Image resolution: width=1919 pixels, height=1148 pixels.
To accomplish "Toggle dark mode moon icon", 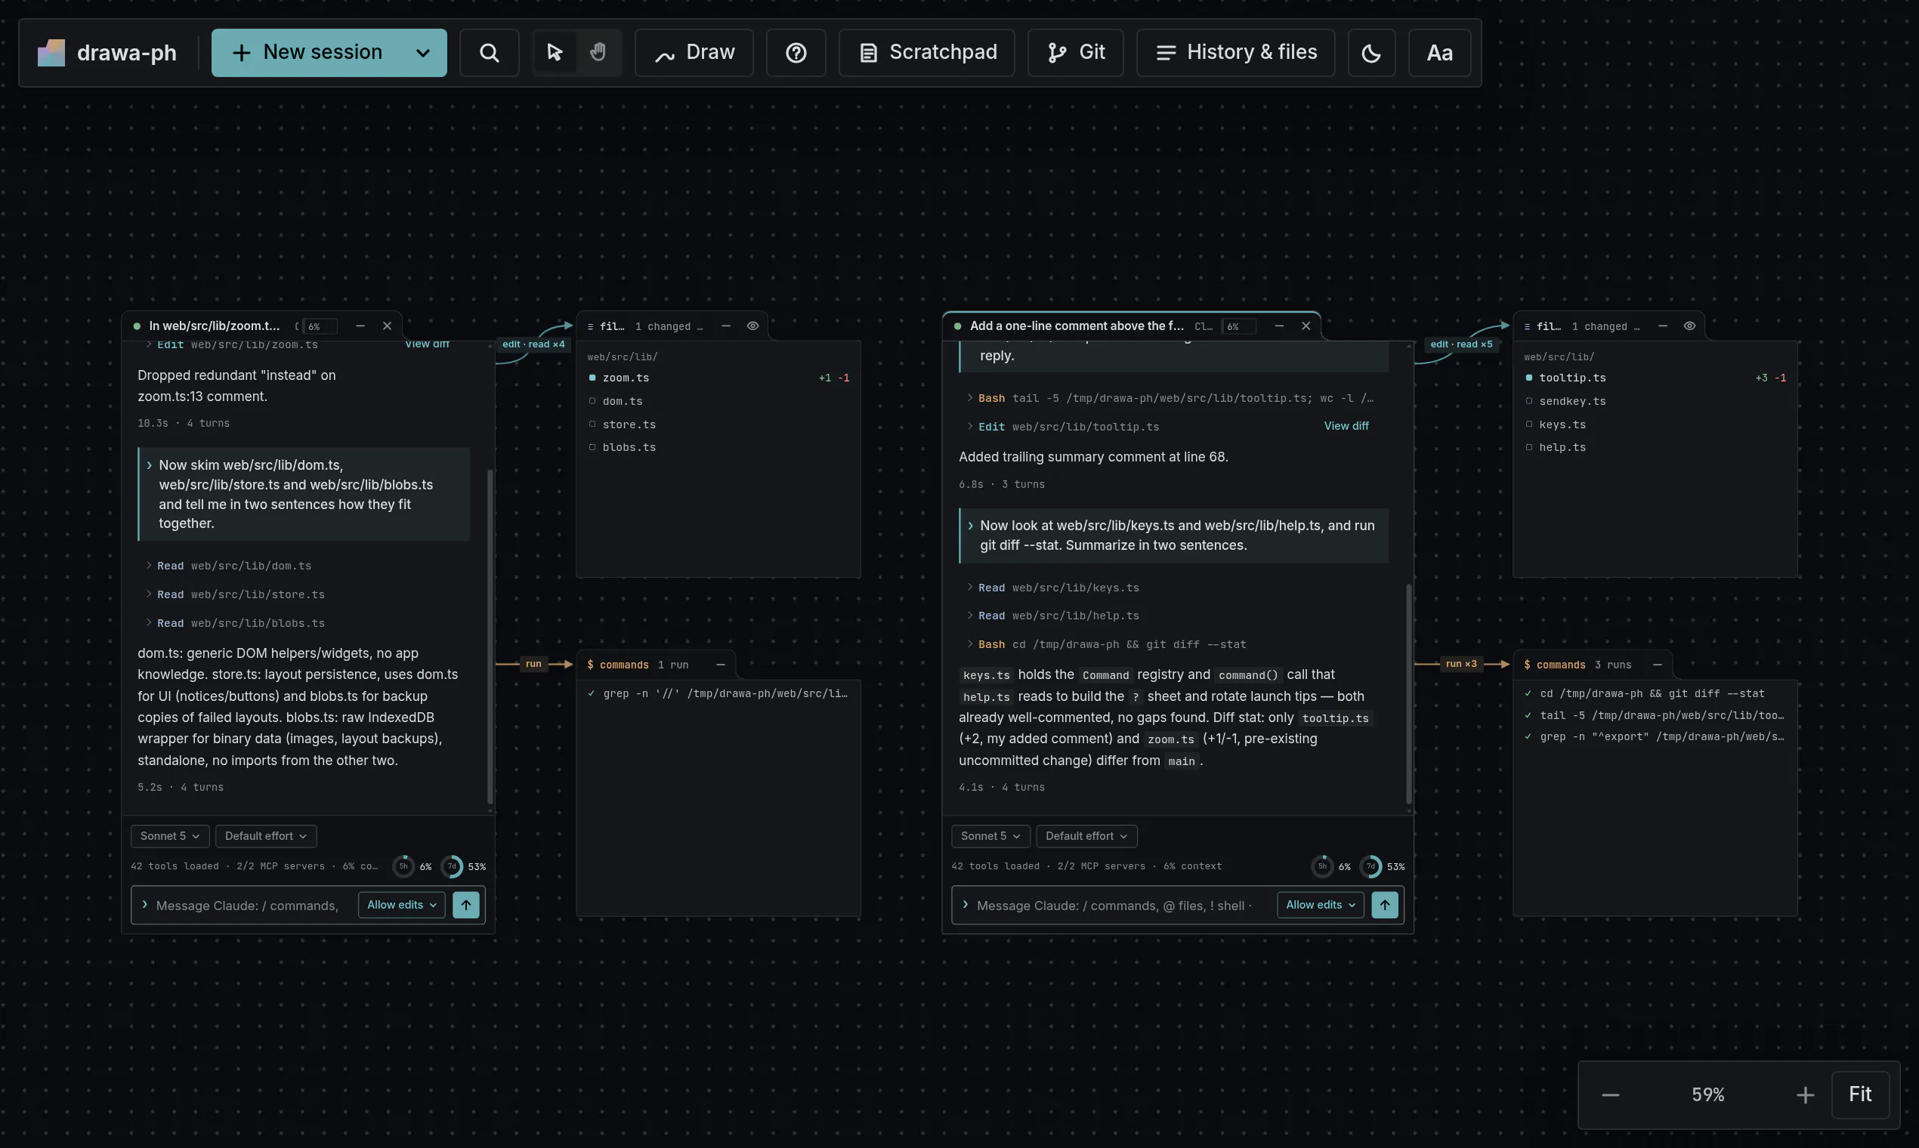I will [1371, 53].
